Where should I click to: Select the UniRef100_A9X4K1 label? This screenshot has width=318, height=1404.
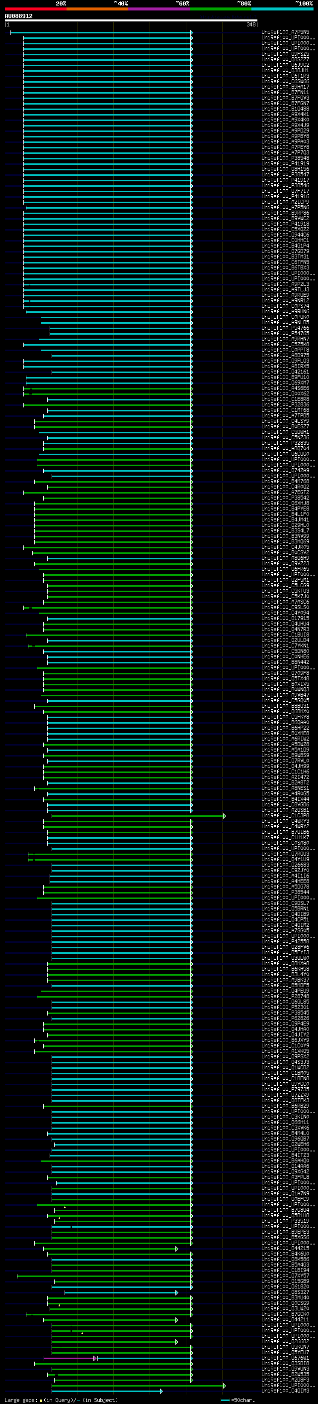(285, 115)
